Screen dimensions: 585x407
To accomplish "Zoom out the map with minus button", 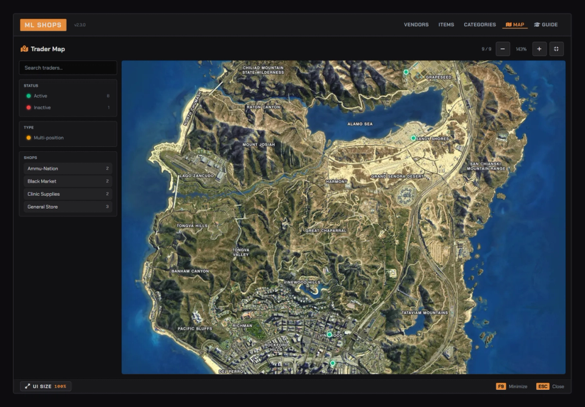I will (x=503, y=49).
